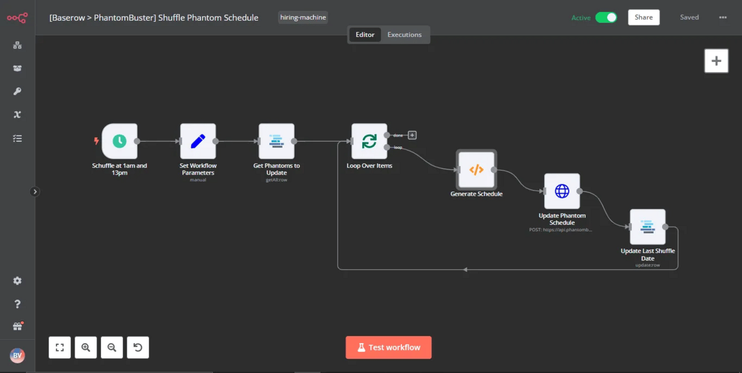Switch to the Executions tab
742x373 pixels.
404,34
